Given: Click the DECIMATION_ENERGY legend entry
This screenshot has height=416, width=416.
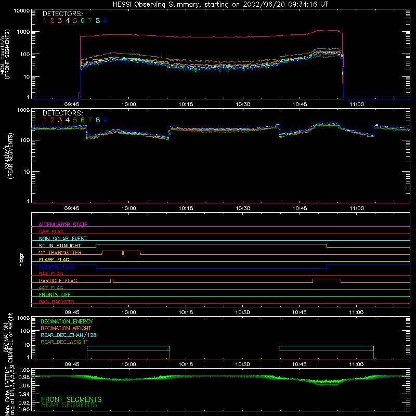Looking at the screenshot, I should [x=67, y=321].
